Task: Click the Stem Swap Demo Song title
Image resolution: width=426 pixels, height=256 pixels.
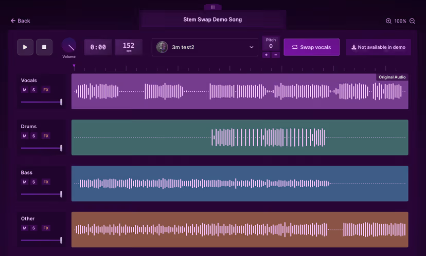Action: point(212,19)
